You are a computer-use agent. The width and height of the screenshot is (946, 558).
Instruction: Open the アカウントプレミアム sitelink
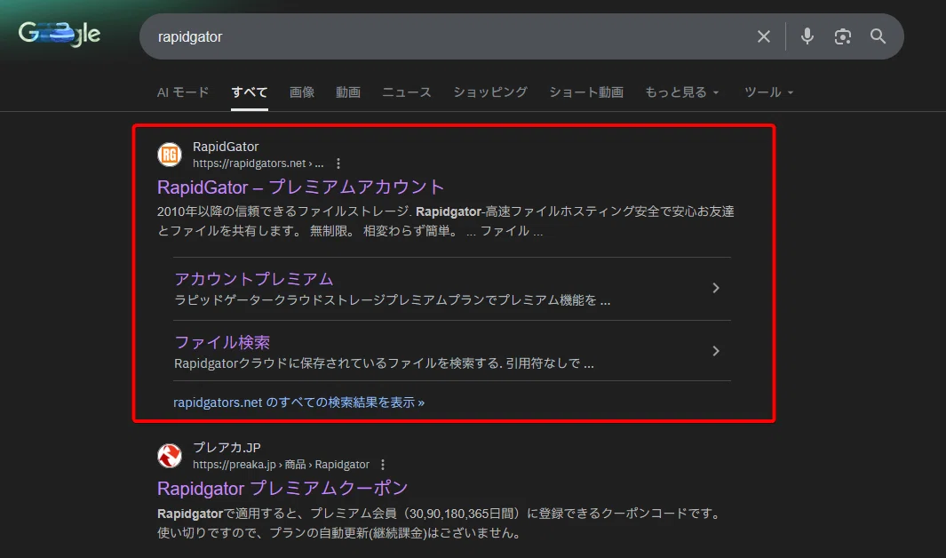pos(253,279)
